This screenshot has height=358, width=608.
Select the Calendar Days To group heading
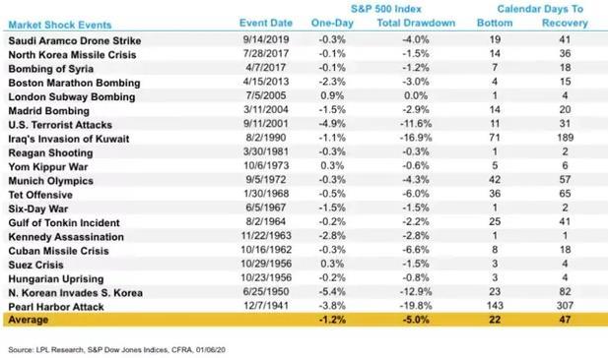(x=540, y=9)
